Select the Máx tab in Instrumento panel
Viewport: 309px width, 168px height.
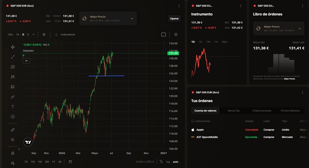pos(225,42)
